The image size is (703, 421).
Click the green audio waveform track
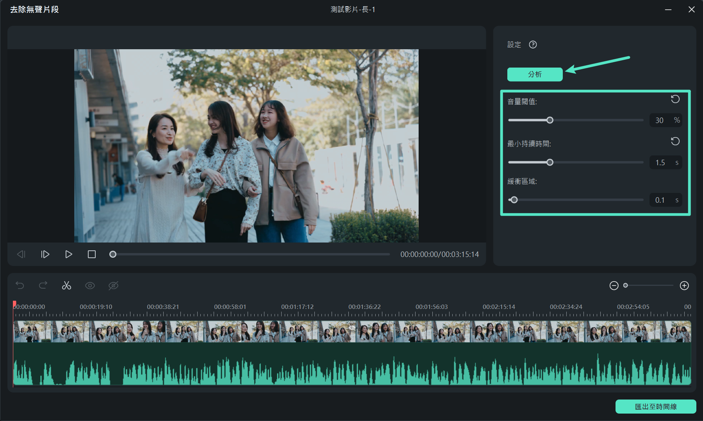[352, 364]
